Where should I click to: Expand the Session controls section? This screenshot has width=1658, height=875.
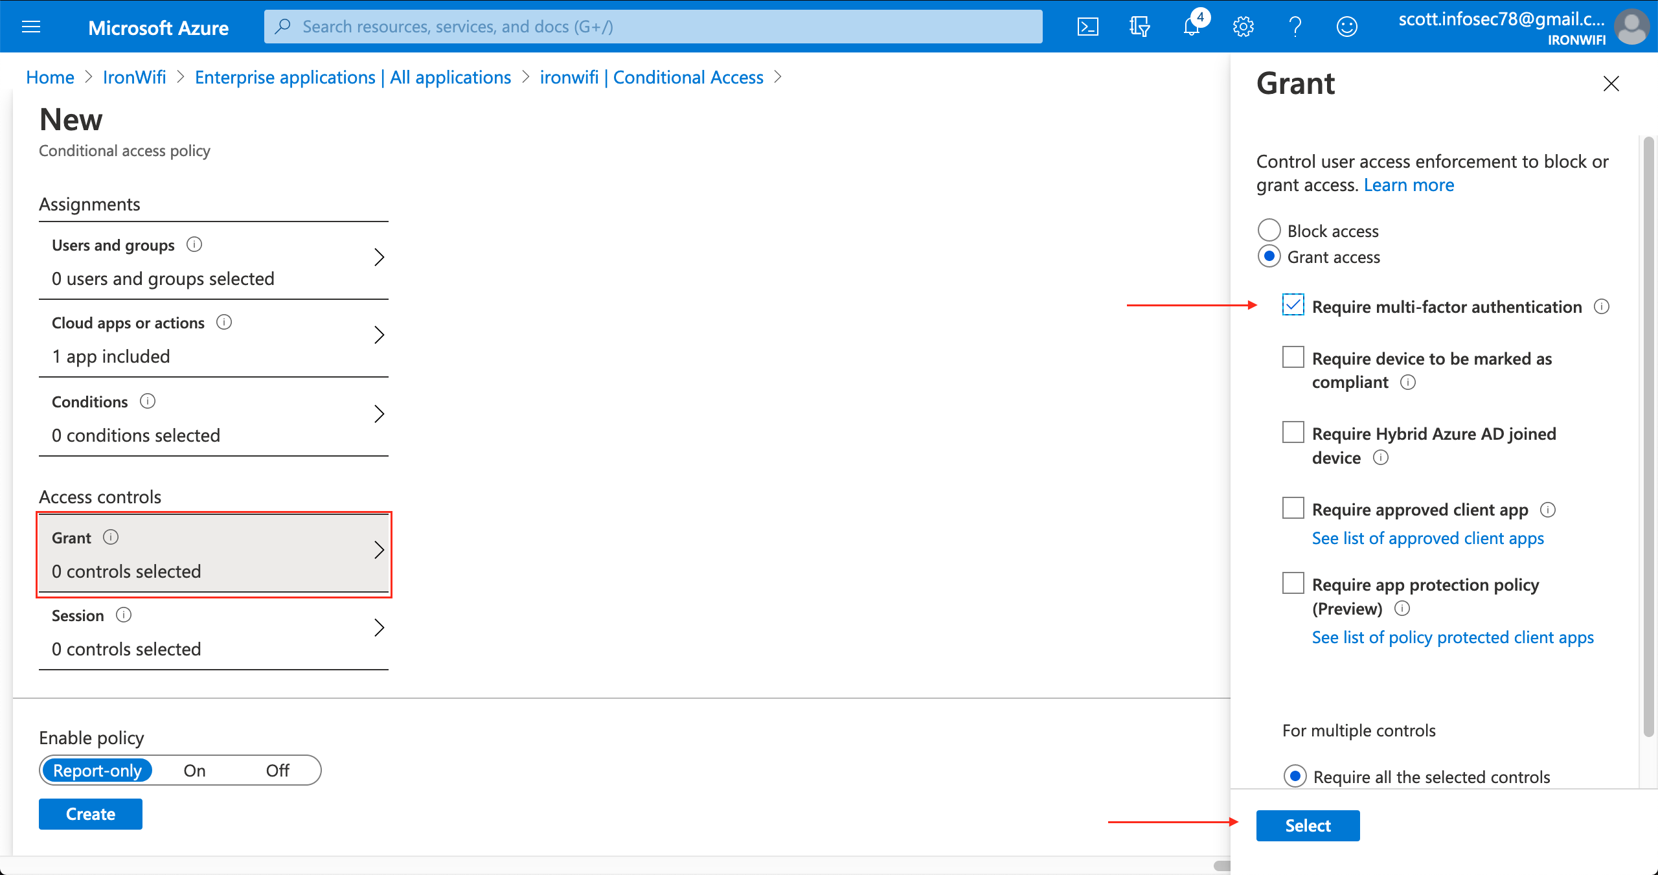point(214,628)
